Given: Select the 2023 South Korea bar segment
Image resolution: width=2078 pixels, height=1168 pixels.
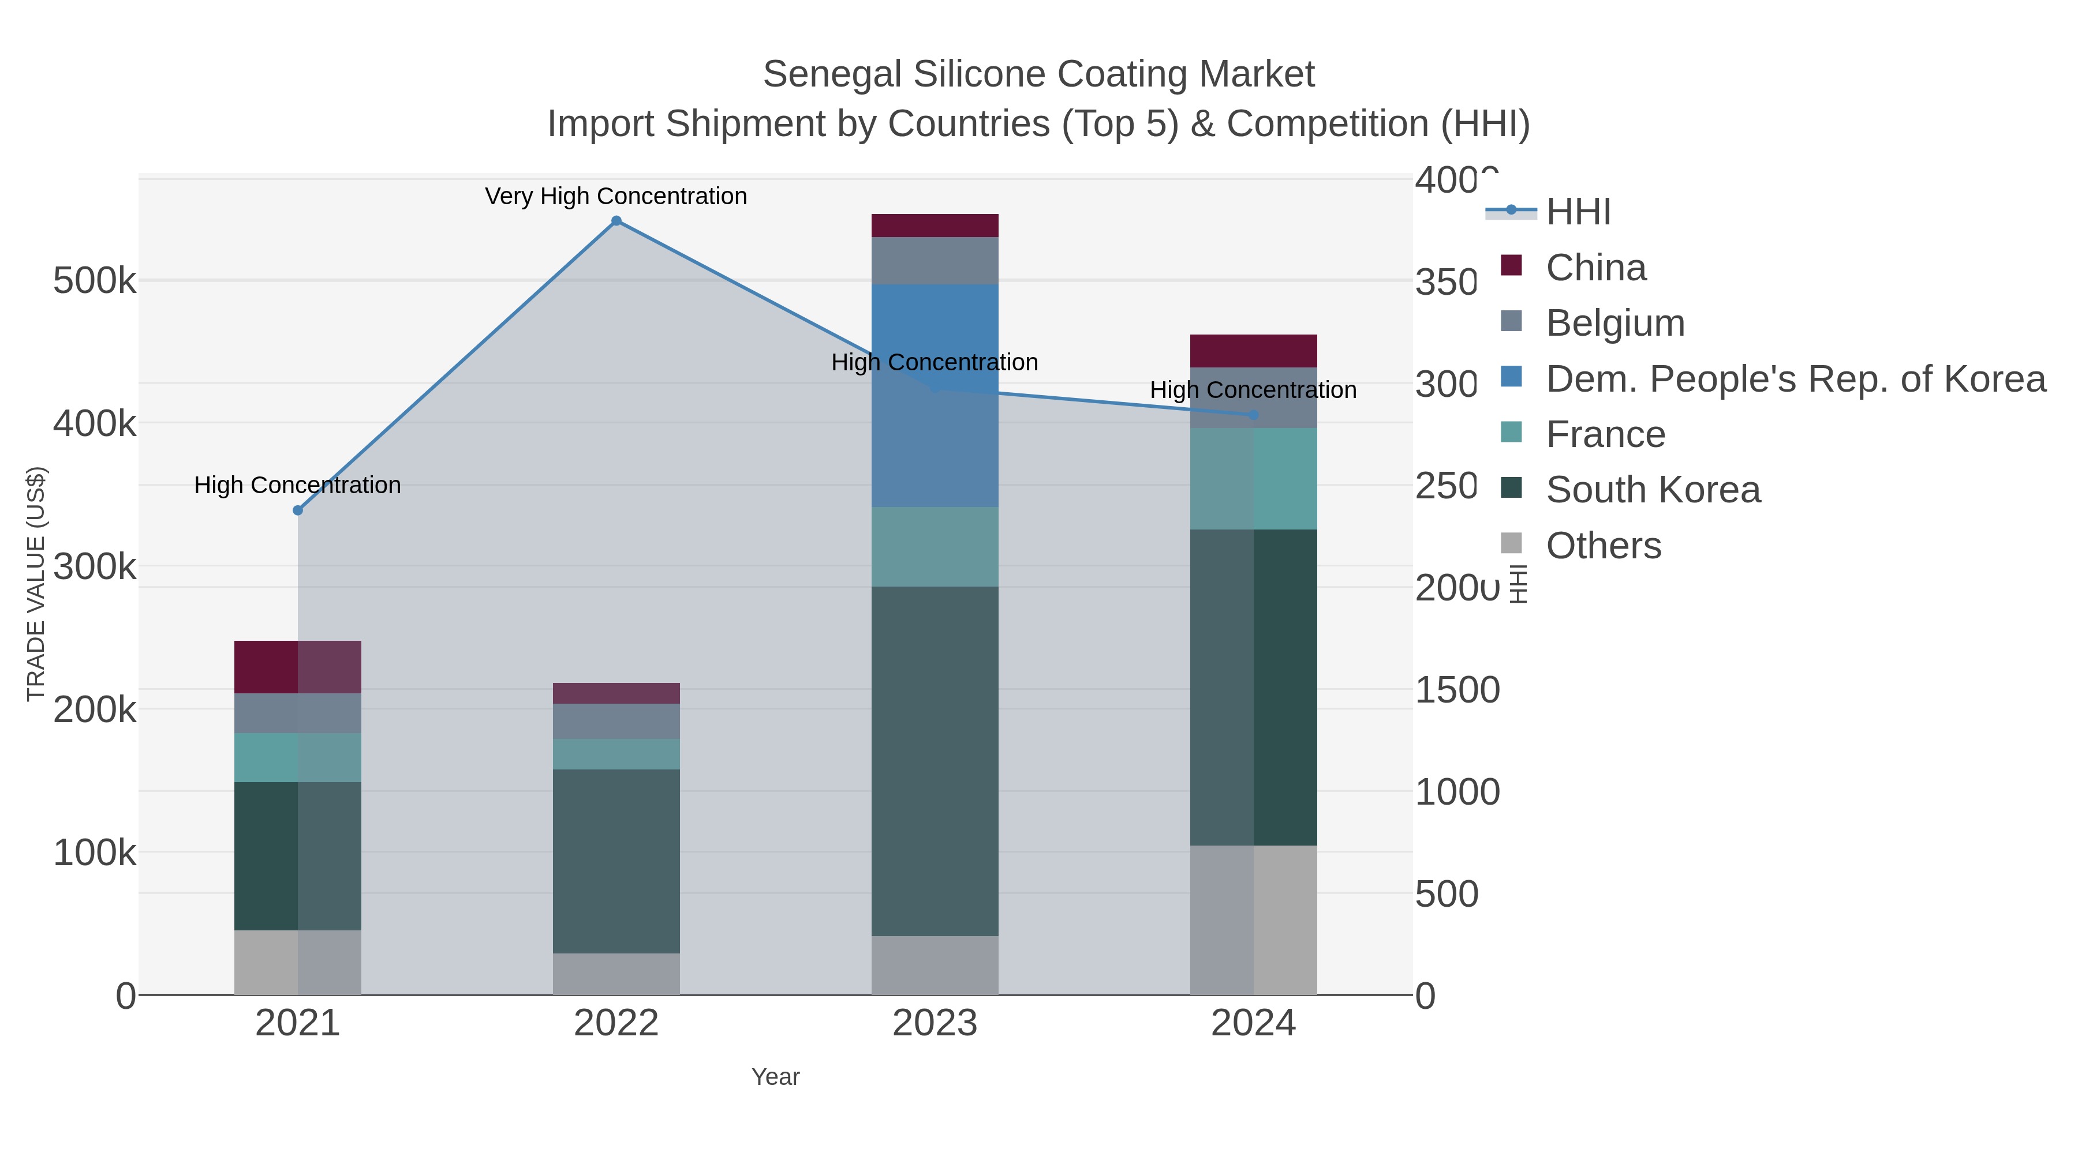Looking at the screenshot, I should click(x=935, y=761).
